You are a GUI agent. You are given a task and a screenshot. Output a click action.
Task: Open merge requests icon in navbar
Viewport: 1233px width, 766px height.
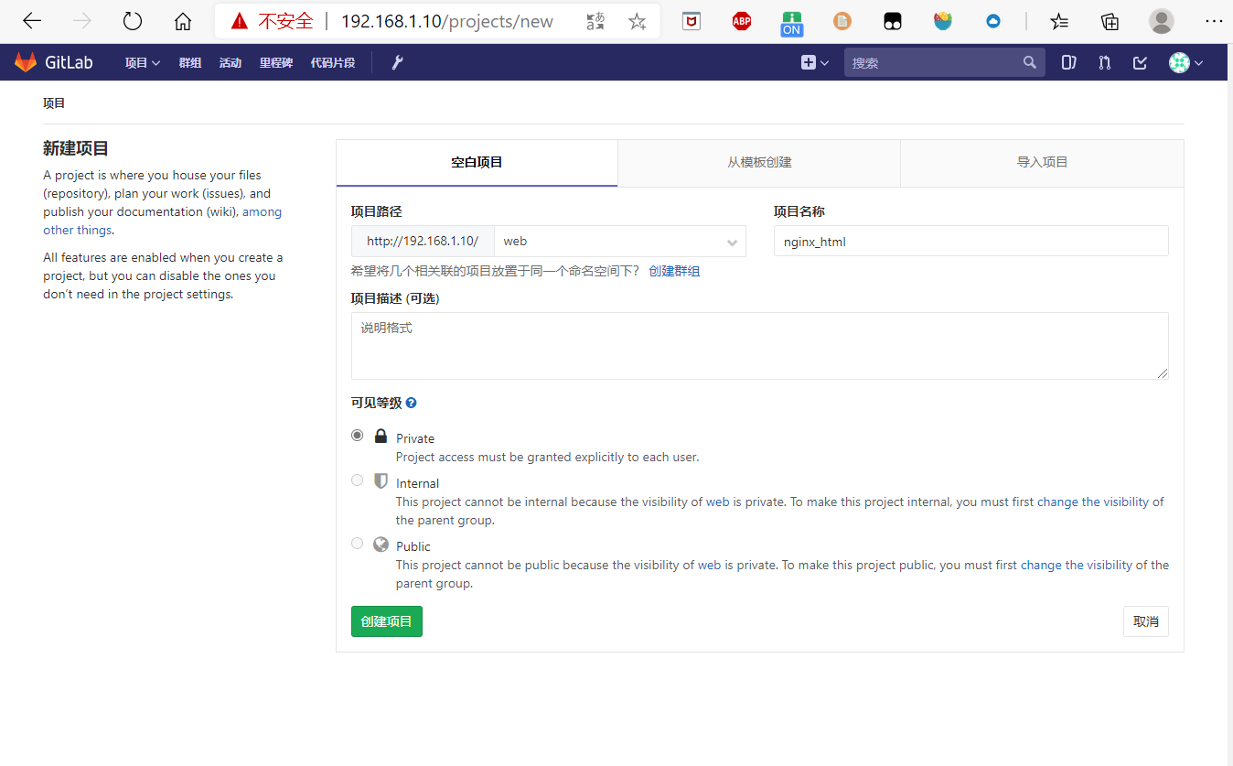(1105, 62)
